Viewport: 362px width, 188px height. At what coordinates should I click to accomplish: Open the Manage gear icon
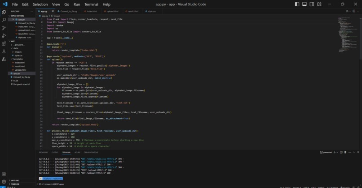[4, 182]
